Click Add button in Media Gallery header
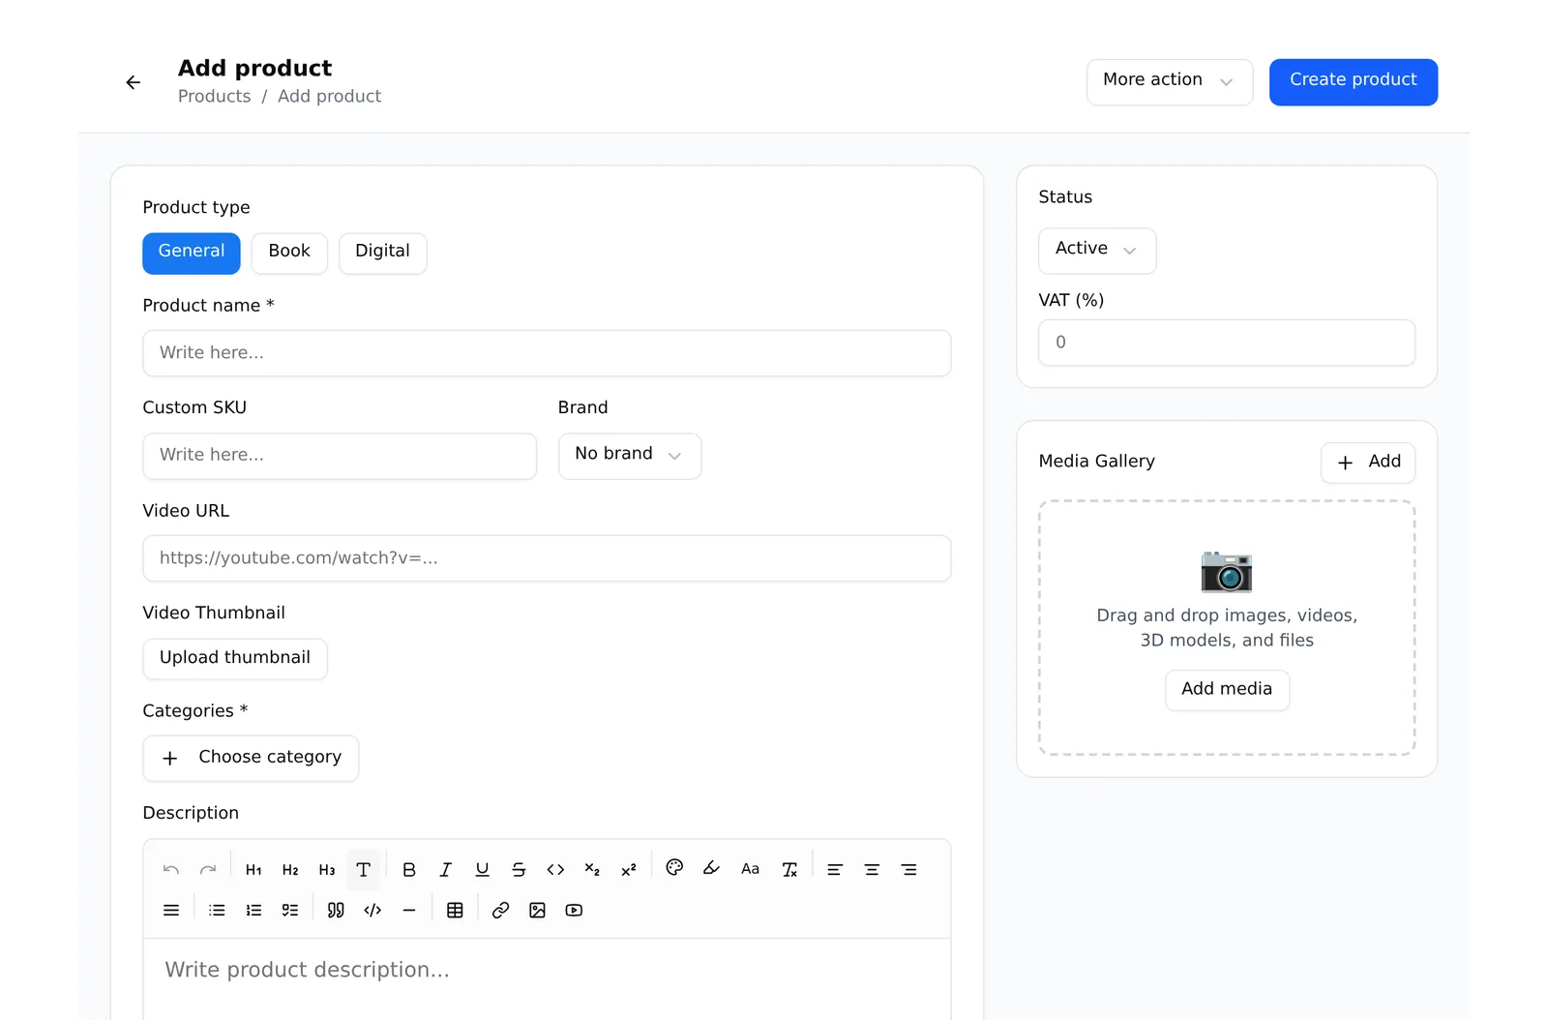 [1368, 463]
